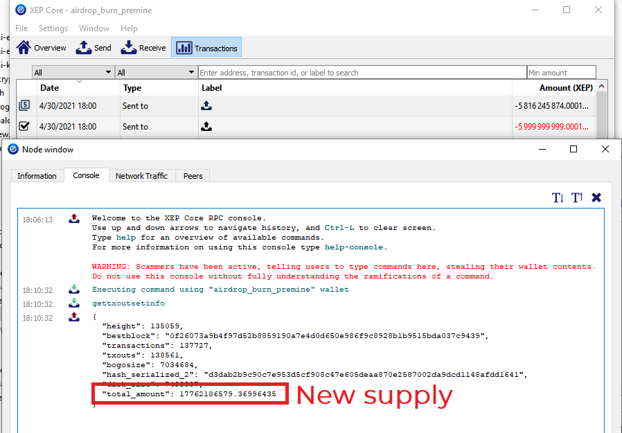Select the -5 999 999 999.0001 amount cell
Image resolution: width=622 pixels, height=433 pixels.
552,127
